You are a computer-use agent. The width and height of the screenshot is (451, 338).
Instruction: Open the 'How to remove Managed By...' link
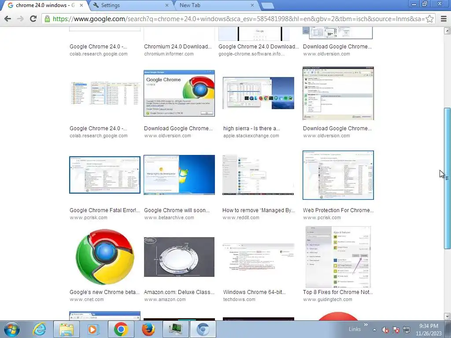[259, 210]
